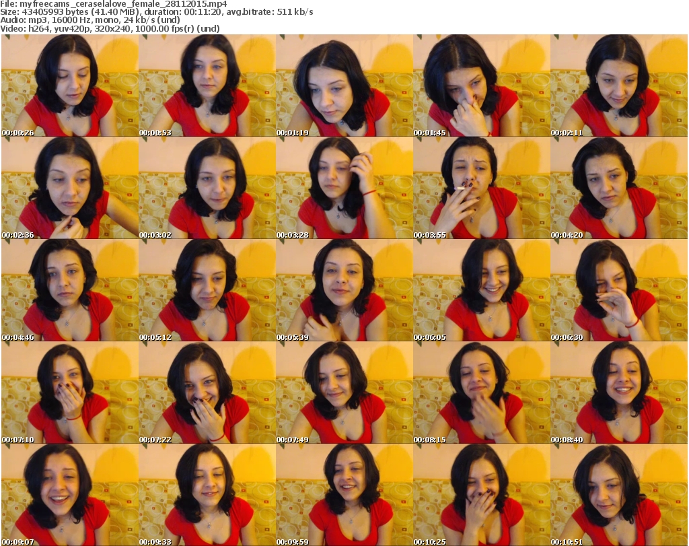Image resolution: width=689 pixels, height=546 pixels.
Task: Pick the 00:07:10 video frame
Action: pyautogui.click(x=70, y=393)
